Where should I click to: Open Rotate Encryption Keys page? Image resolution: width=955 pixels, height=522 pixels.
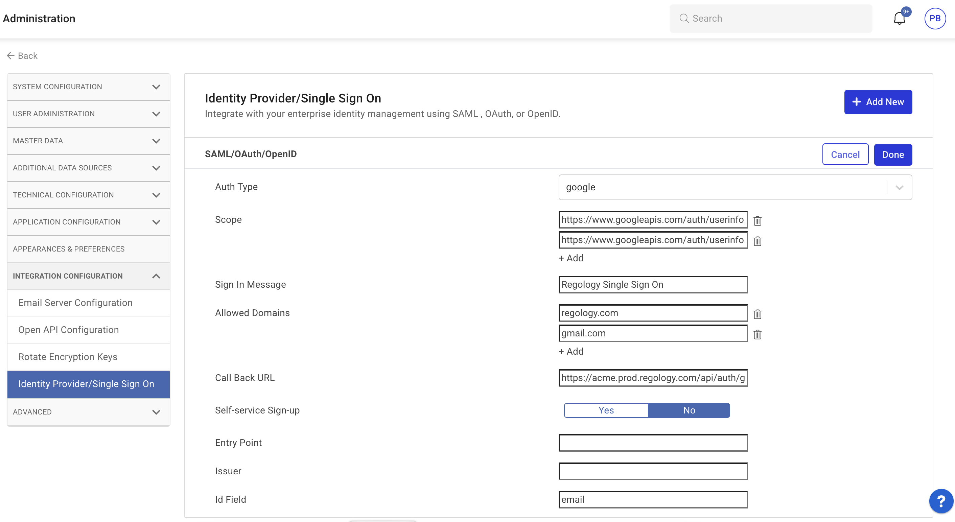(68, 357)
